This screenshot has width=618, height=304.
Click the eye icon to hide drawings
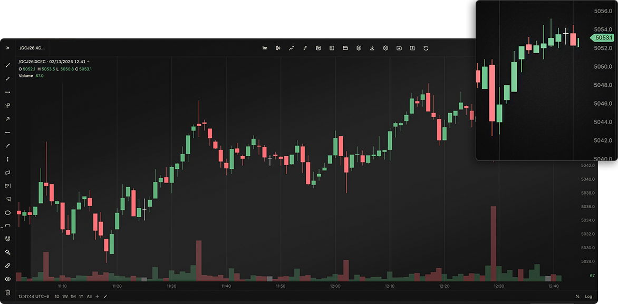pos(7,278)
